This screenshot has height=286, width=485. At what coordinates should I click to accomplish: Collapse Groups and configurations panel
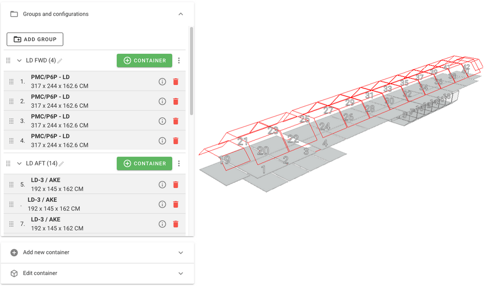tap(181, 14)
